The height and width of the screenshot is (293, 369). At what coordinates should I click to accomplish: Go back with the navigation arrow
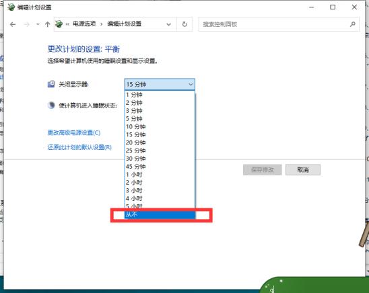13,24
